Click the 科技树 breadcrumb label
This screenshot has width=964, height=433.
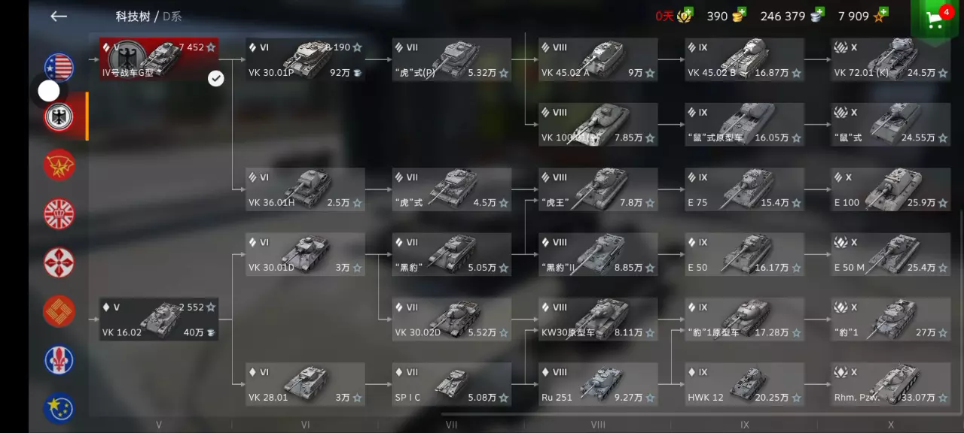click(x=132, y=17)
